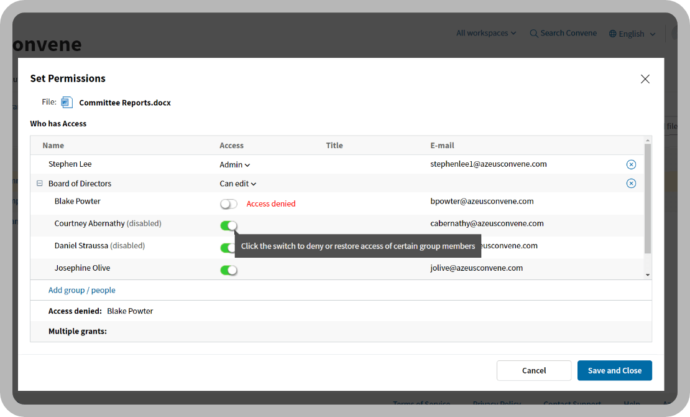Disable access switch for Courtney Abernathy
Viewport: 690px width, 417px height.
229,225
